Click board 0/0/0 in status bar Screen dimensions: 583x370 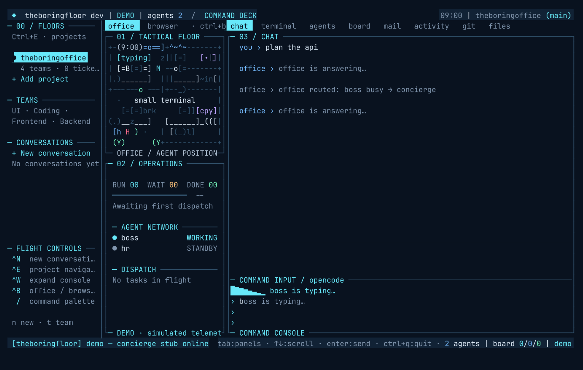(x=517, y=344)
